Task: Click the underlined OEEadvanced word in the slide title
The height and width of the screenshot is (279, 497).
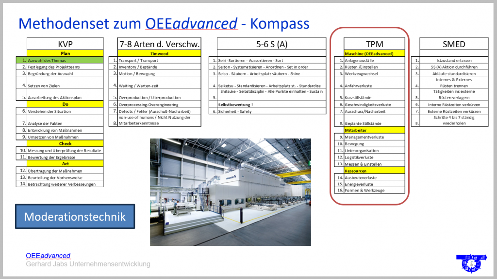Action: tap(191, 23)
